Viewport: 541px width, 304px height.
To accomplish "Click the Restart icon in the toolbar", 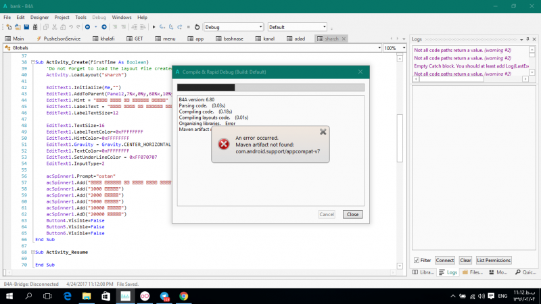I will pyautogui.click(x=196, y=27).
